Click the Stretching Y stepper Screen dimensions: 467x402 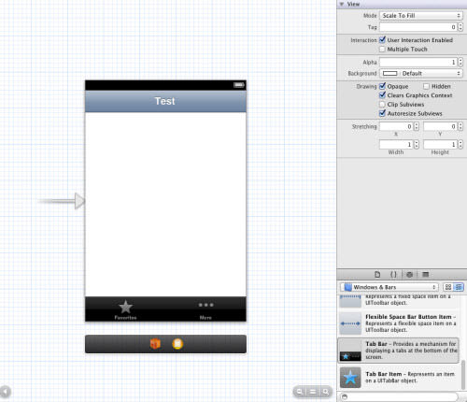point(460,126)
